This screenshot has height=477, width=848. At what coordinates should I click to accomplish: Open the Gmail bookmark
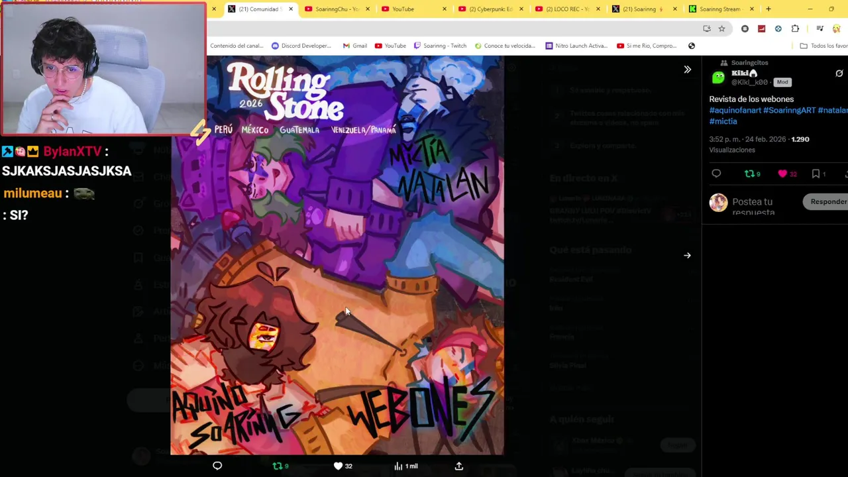354,46
